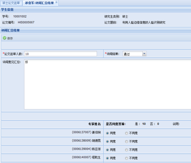191x163 pixels.
Task: Click the 评阅结果 combo box showing 通过
Action: tap(132, 54)
